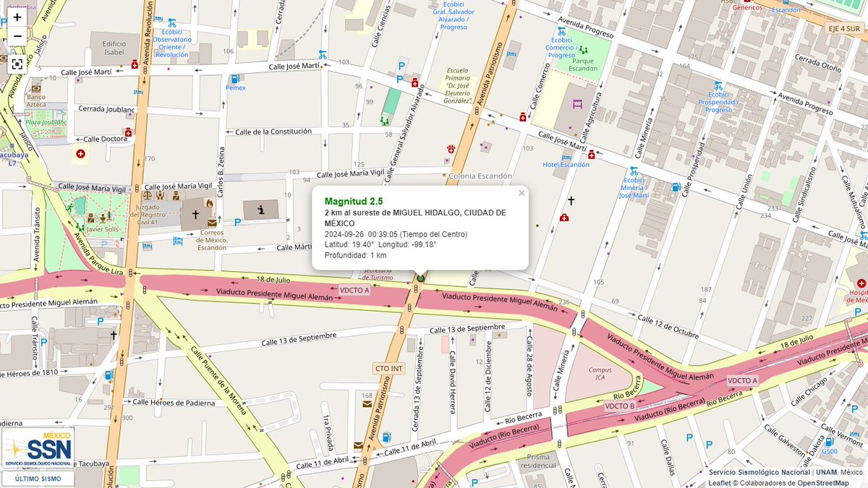Zoom in on the map
868x488 pixels.
[x=17, y=17]
